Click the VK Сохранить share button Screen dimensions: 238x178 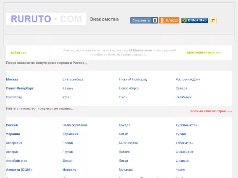(x=144, y=20)
